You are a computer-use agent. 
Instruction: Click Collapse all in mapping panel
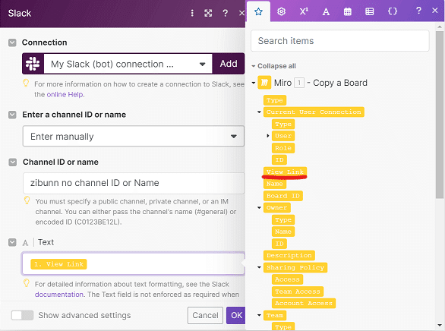tap(274, 66)
